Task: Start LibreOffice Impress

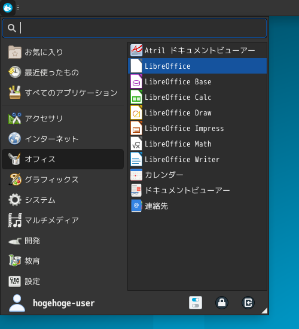Action: pos(197,128)
